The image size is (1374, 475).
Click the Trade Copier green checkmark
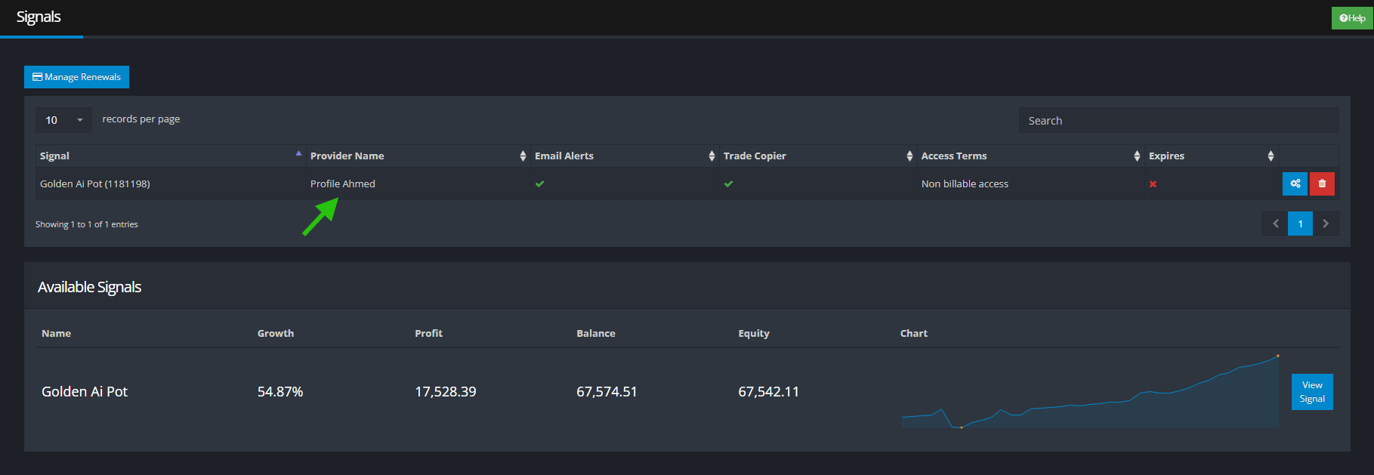point(728,184)
